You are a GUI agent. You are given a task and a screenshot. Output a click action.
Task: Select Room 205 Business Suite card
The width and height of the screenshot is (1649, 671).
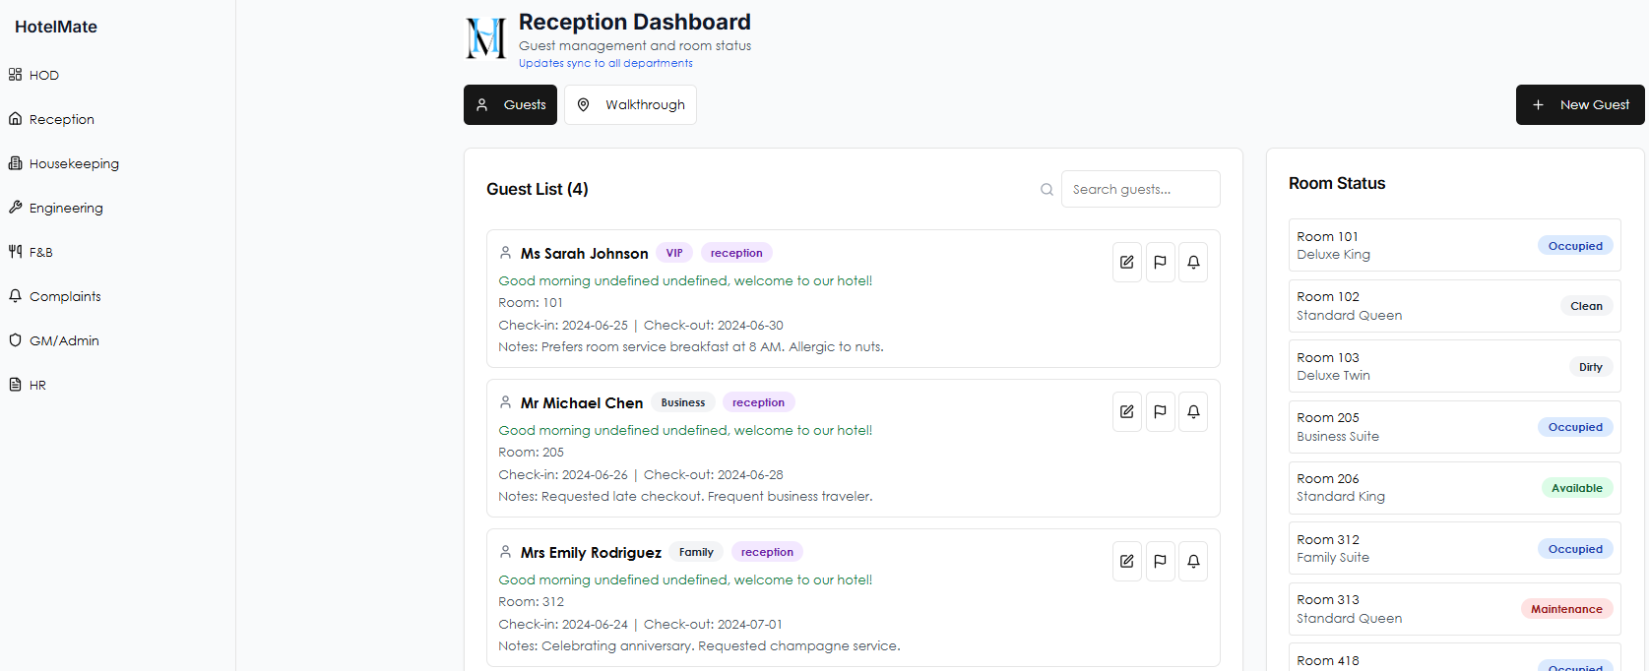[x=1454, y=427]
